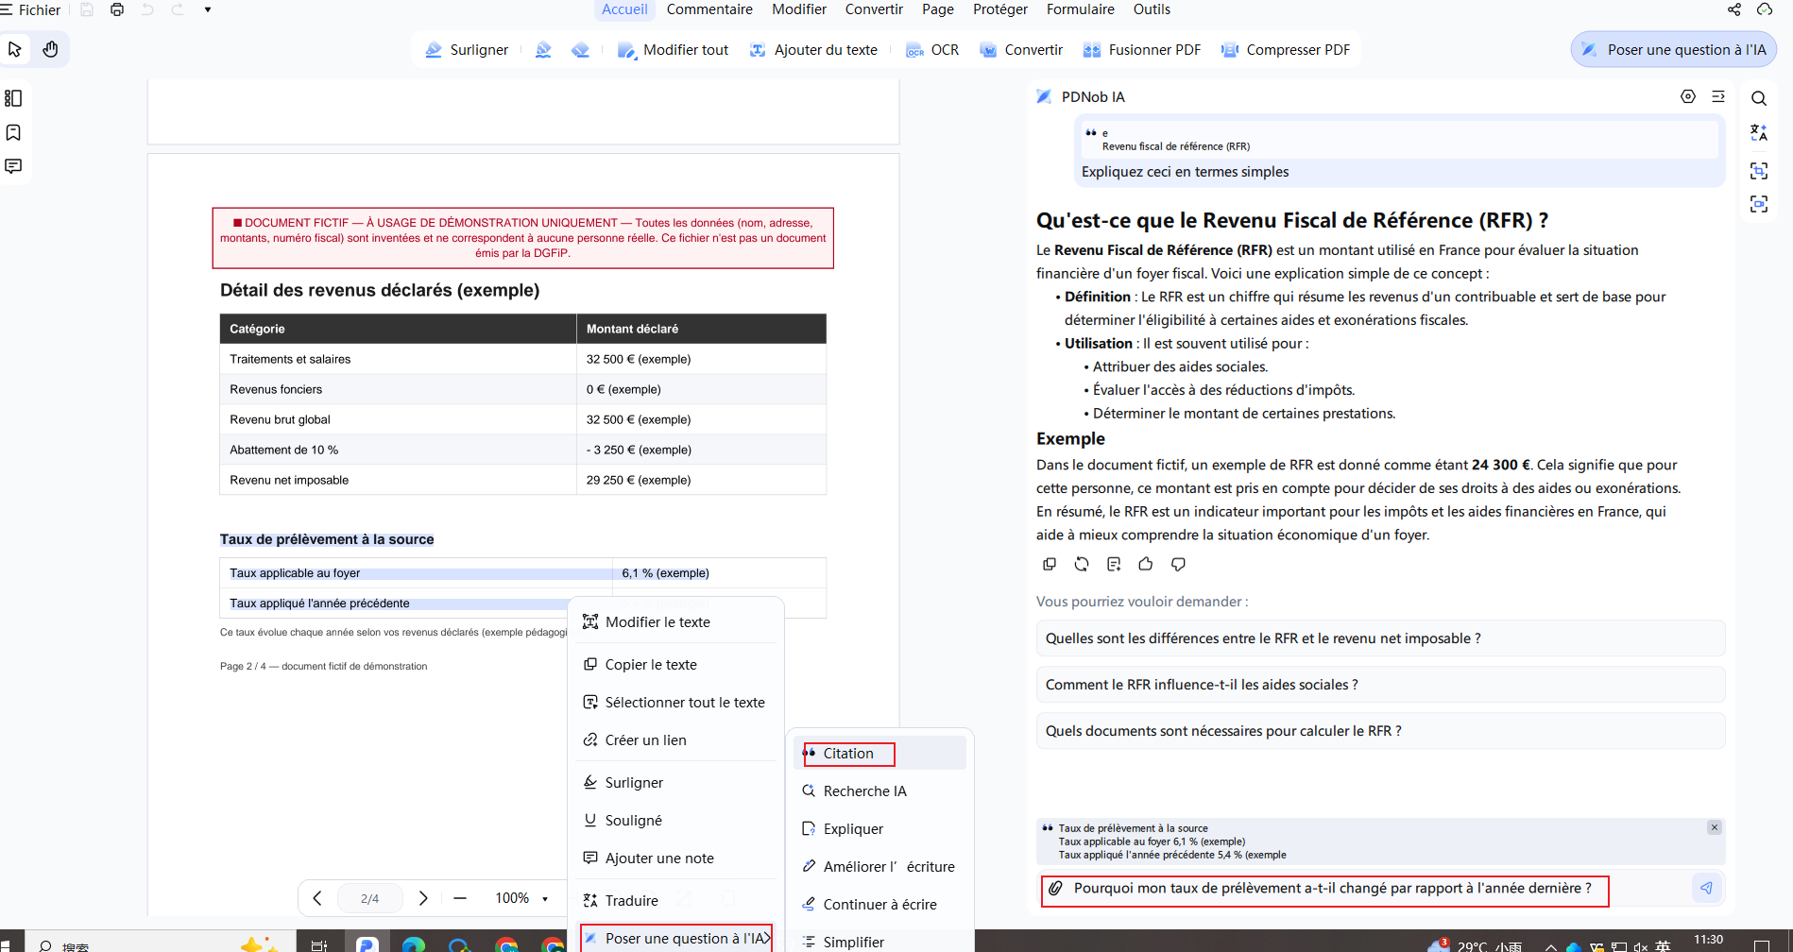
Task: Give thumbs down to the AI response
Action: click(x=1178, y=564)
